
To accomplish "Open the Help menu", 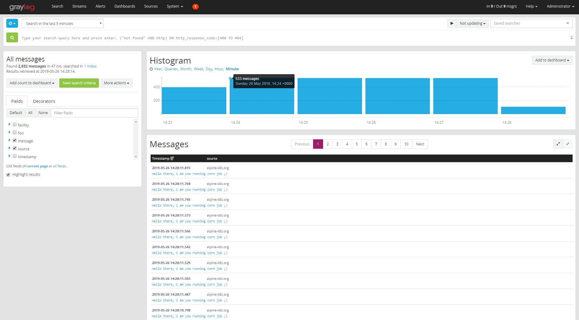I will tap(532, 6).
